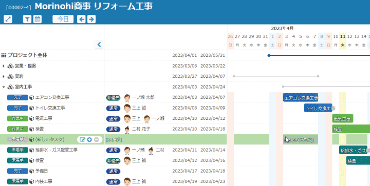Viewport: 370px width, 186px height.
Task: Click the task cube icon of エアコン交換工事
Action: [32, 97]
